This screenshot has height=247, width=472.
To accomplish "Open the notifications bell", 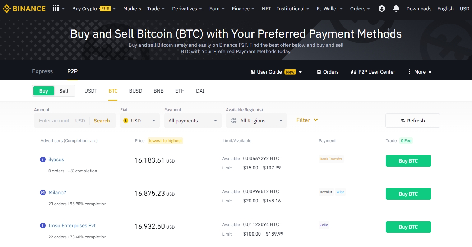I will point(396,8).
